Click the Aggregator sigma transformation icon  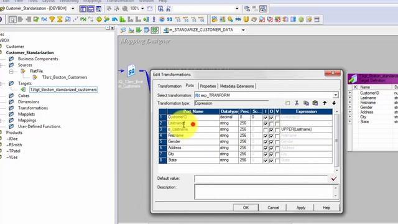point(60,19)
